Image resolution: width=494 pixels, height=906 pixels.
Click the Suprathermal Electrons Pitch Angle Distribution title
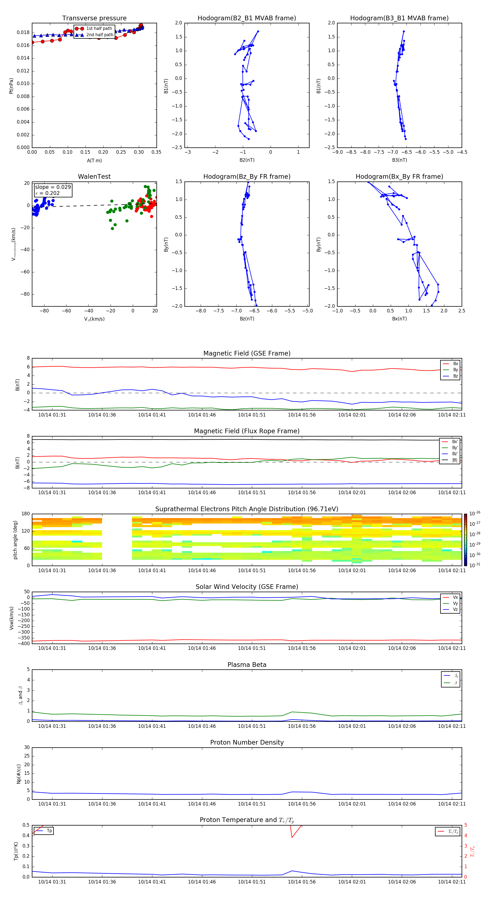[x=247, y=509]
